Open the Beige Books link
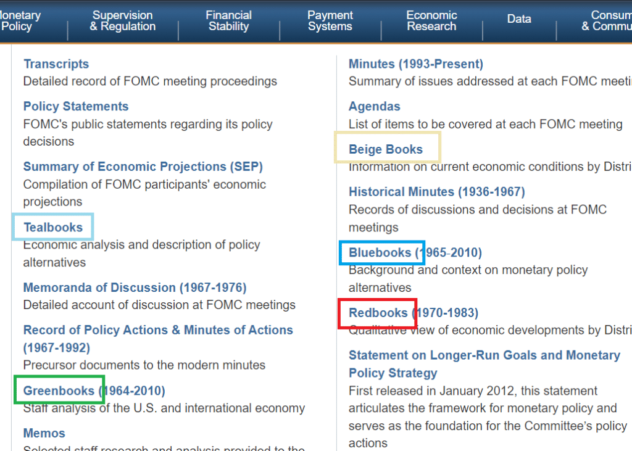Screen dimensions: 632x451 click(x=385, y=149)
